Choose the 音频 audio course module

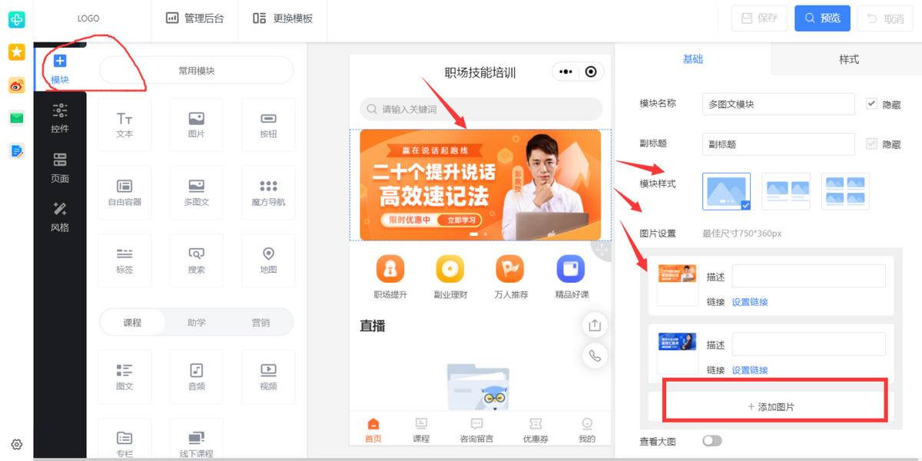[196, 376]
